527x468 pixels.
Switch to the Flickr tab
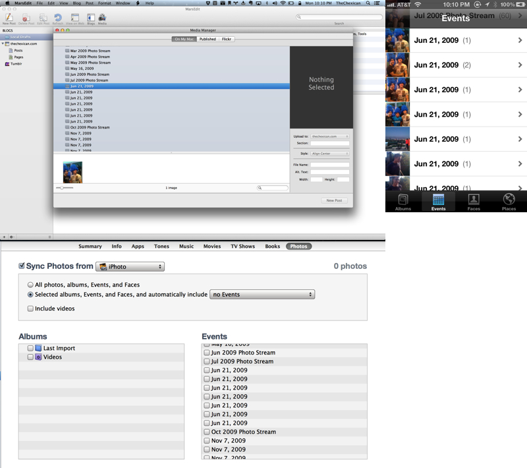click(227, 40)
